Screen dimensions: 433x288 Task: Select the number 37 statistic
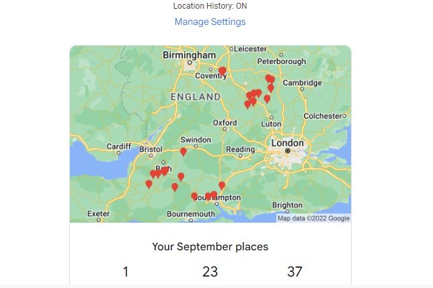294,271
